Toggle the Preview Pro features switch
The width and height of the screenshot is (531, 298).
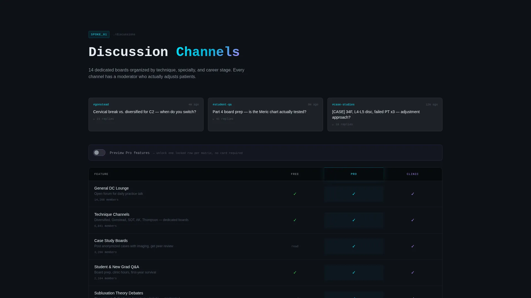click(99, 153)
